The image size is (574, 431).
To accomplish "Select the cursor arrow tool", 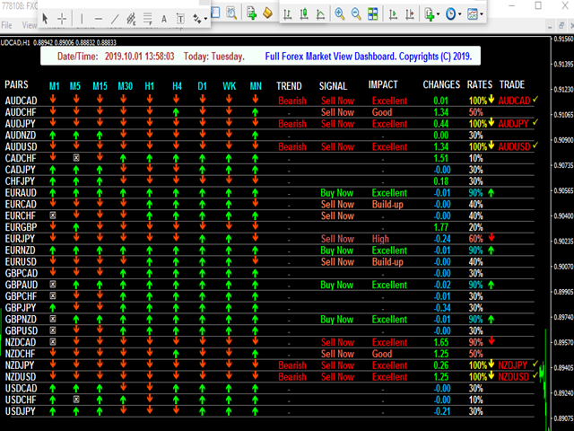I will 43,17.
